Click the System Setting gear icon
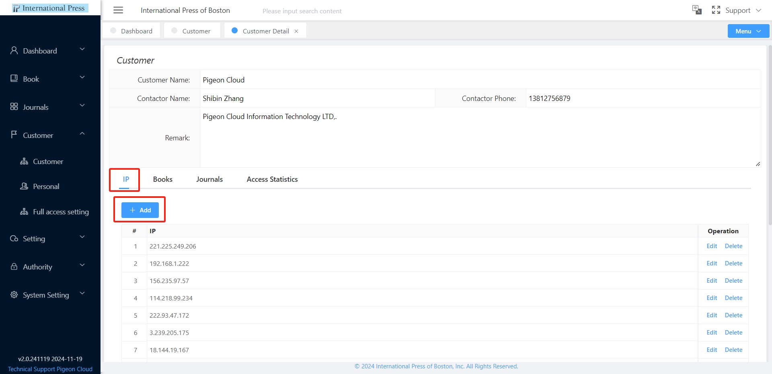This screenshot has width=772, height=374. (14, 295)
